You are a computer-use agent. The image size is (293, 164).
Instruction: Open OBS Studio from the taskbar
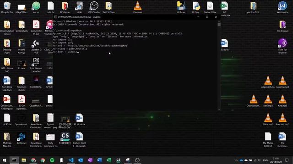[137, 160]
